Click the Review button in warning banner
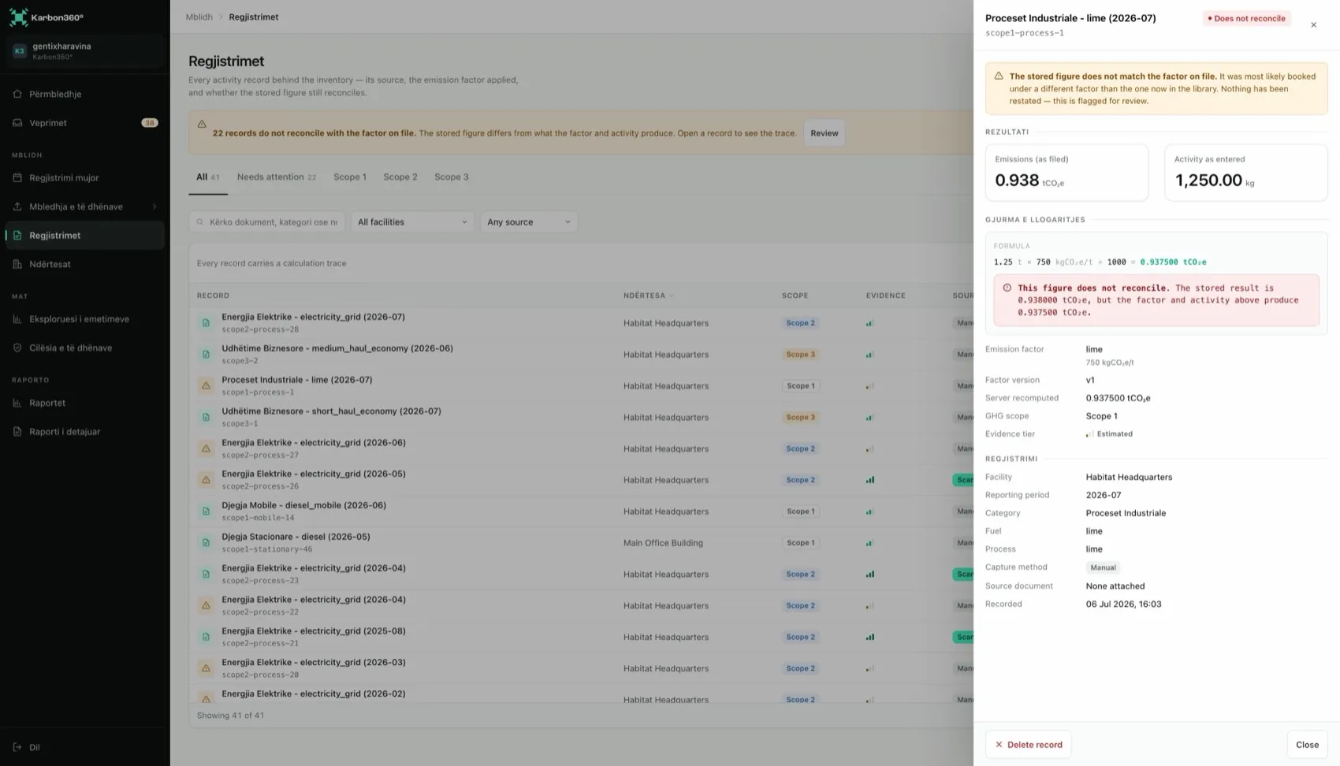 point(824,133)
